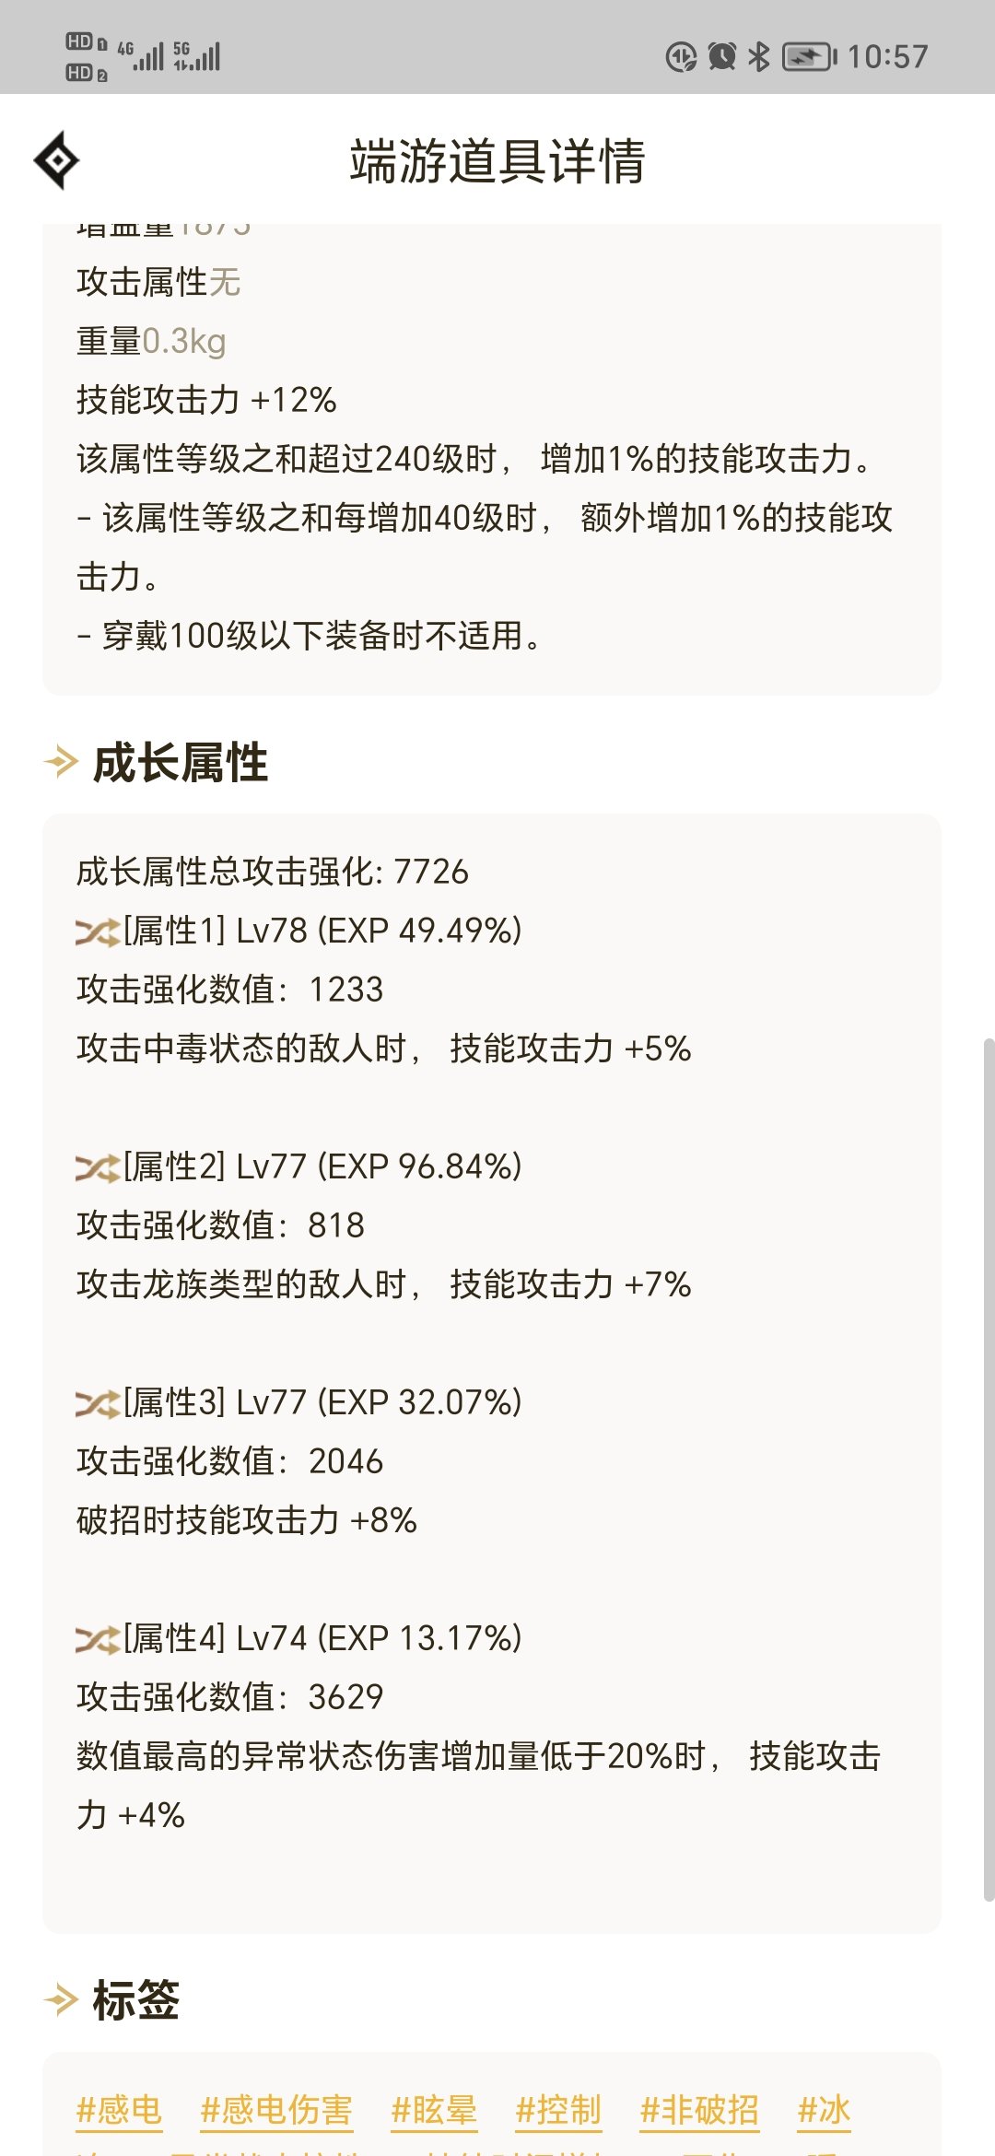The width and height of the screenshot is (995, 2156).
Task: Click the vertical scrollbar thumb on the right edge
Action: pos(989,1470)
